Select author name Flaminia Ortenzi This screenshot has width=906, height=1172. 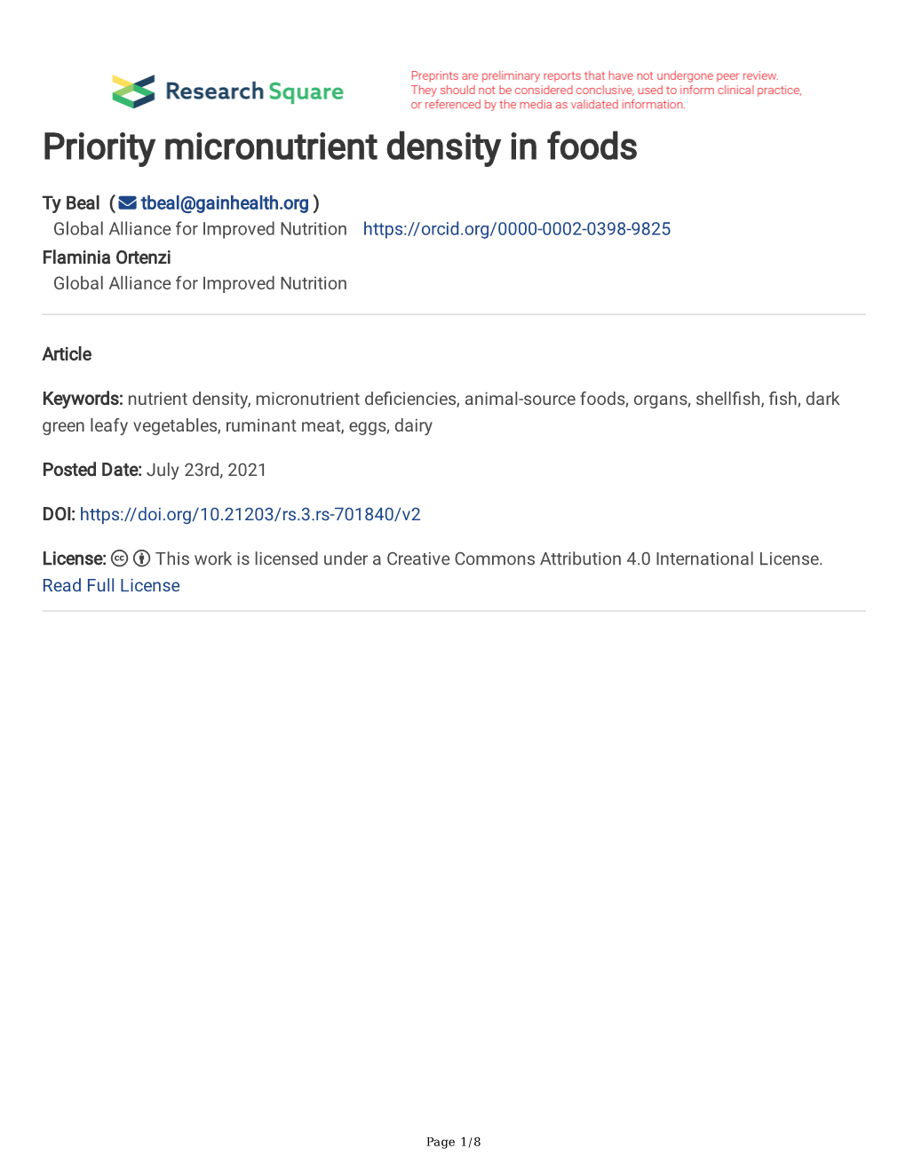point(107,257)
